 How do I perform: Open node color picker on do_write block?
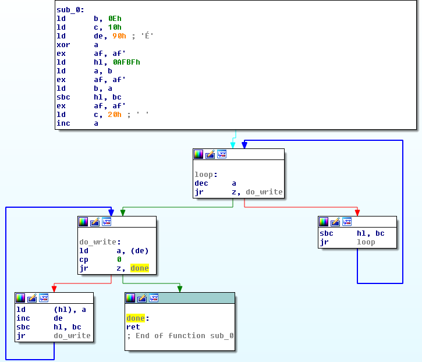[84, 222]
